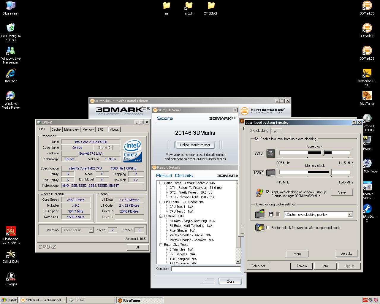This screenshot has width=380, height=304.
Task: Open the Bilgisayarım desktop icon
Action: [x=11, y=8]
